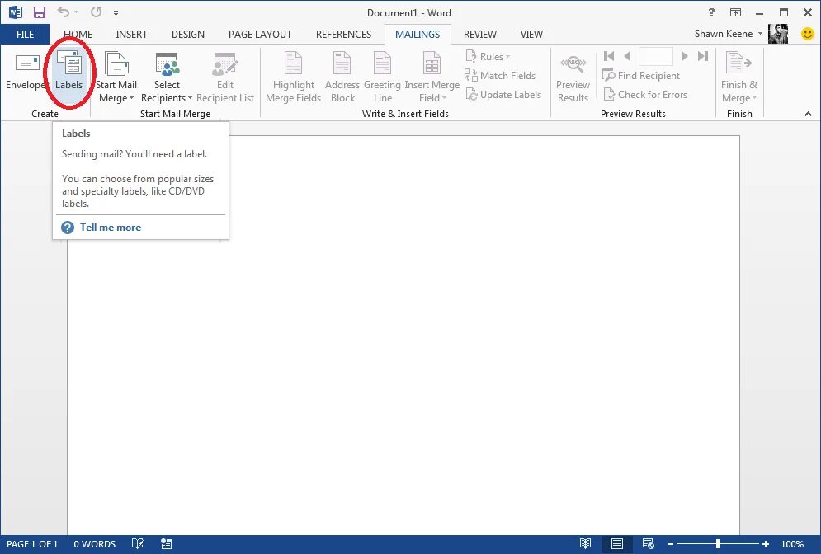Click the smiley feedback icon
Image resolution: width=821 pixels, height=554 pixels.
click(x=808, y=34)
